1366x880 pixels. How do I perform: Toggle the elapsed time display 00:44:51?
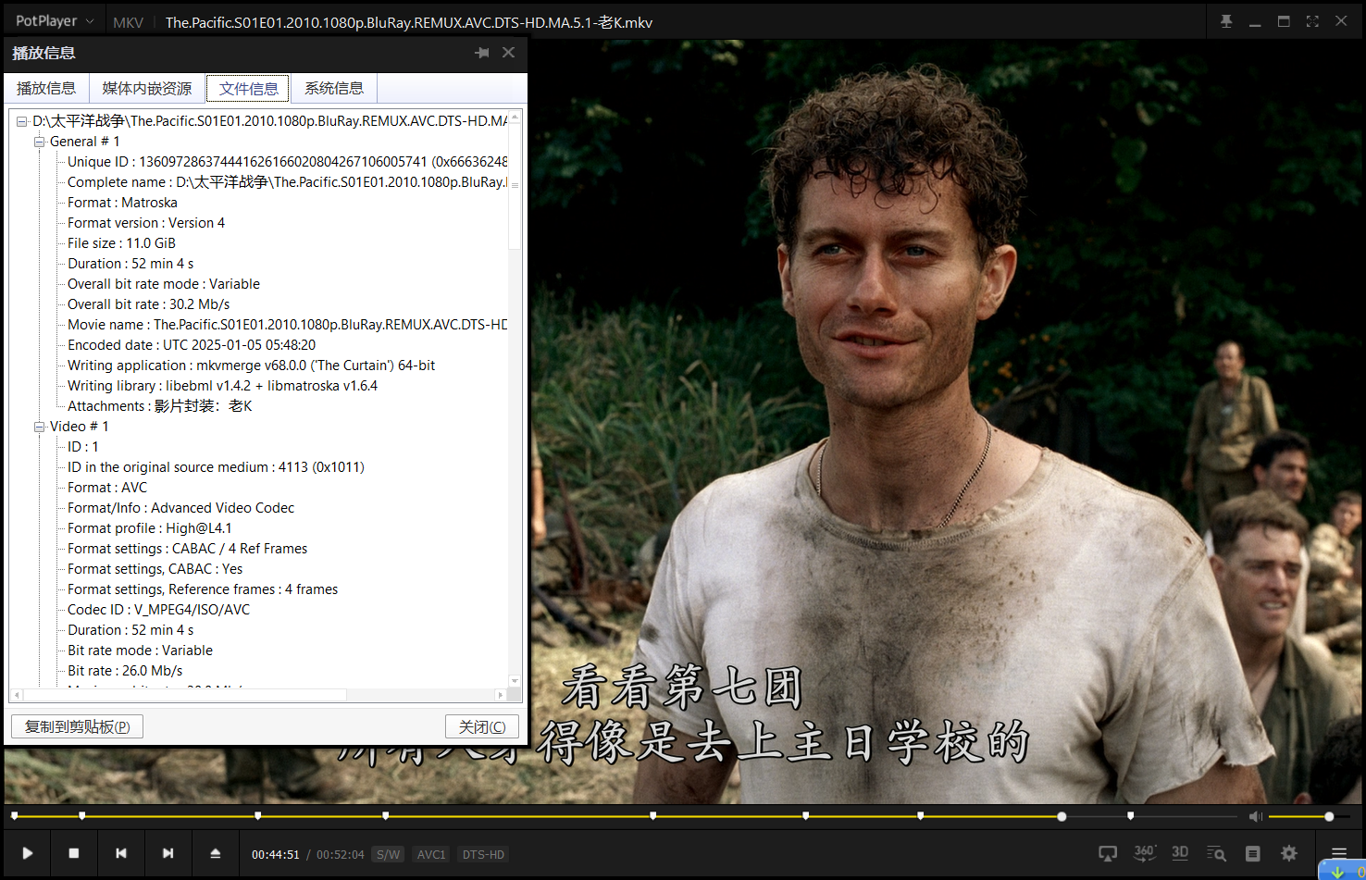pyautogui.click(x=276, y=854)
